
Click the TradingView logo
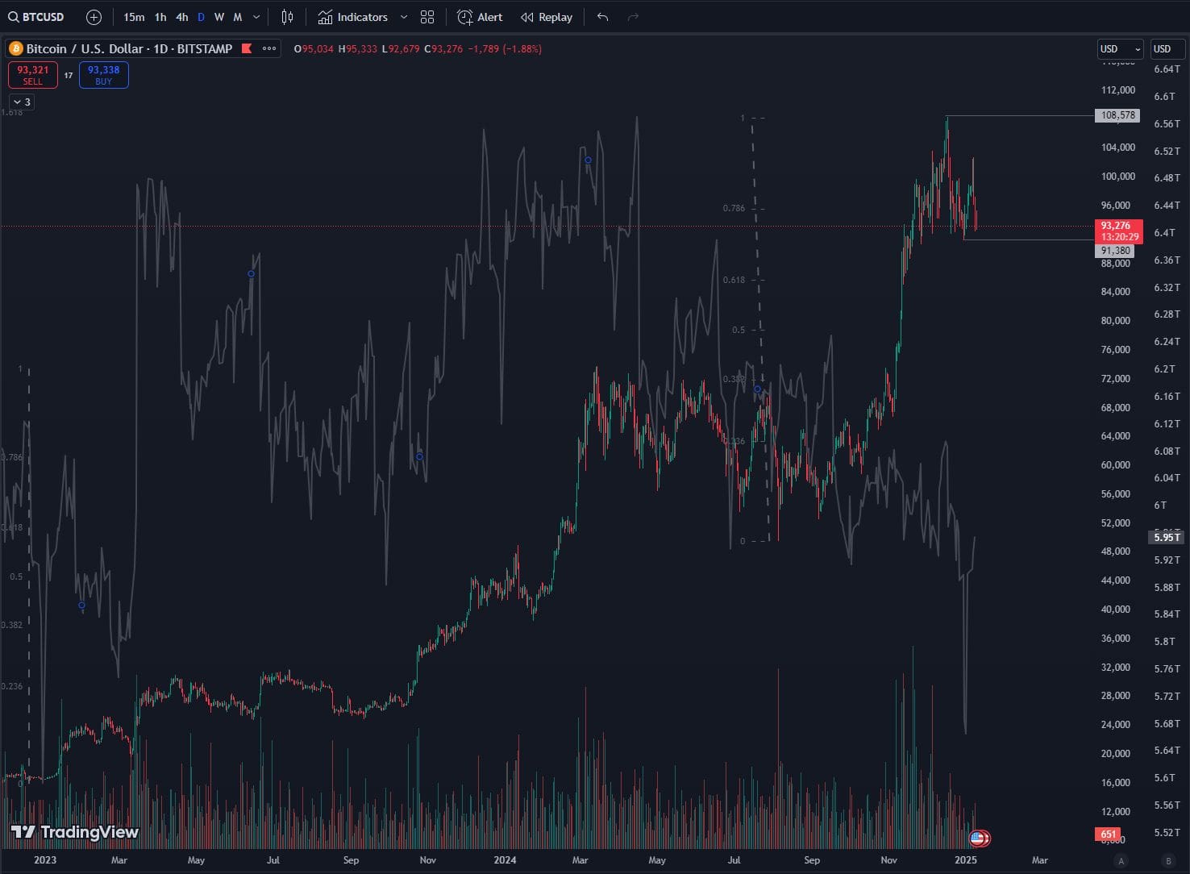(x=74, y=832)
